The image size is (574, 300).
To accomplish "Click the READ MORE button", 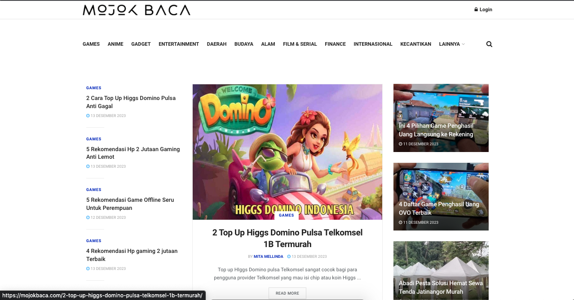I will tap(287, 293).
